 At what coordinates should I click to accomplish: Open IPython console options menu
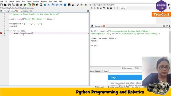169,26
